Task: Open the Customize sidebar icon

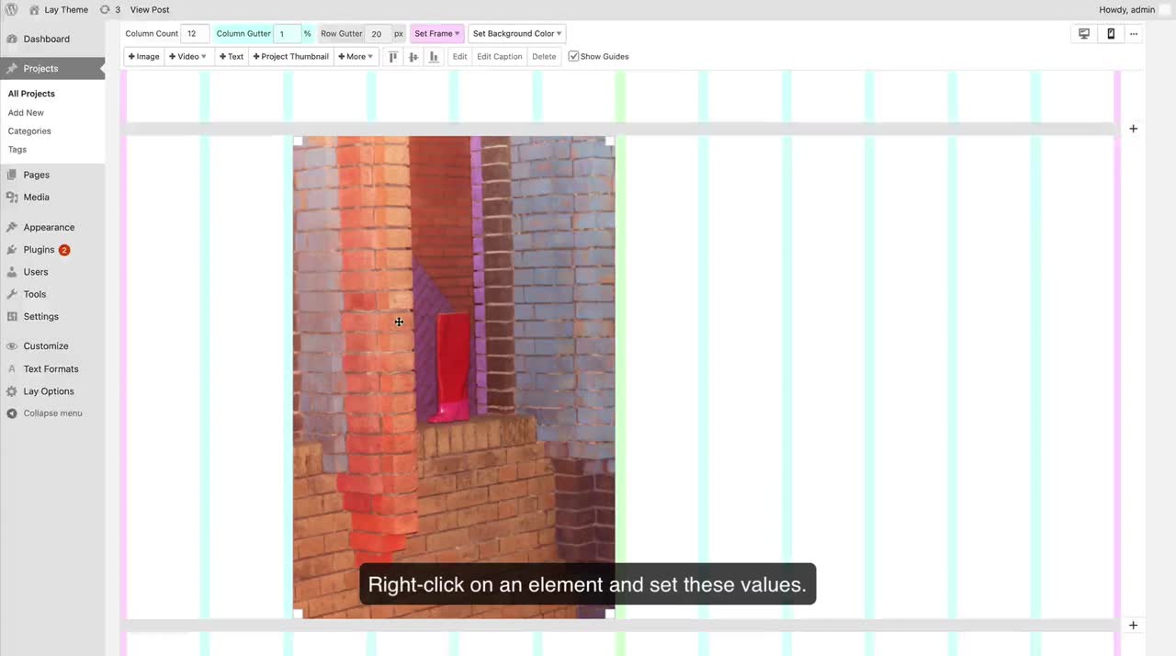Action: click(12, 346)
